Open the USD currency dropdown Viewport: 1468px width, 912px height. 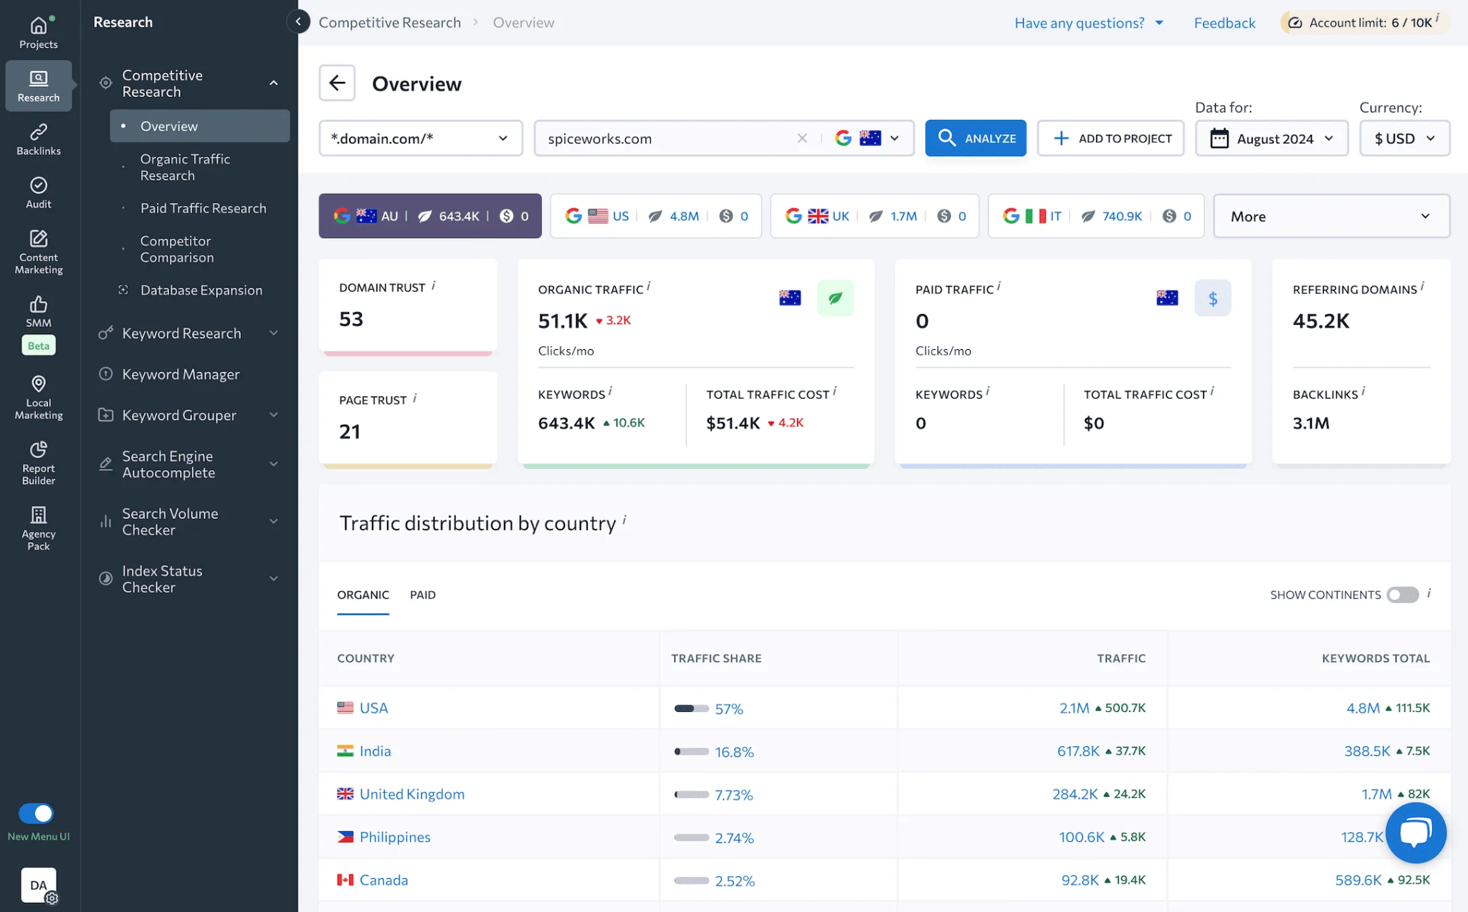click(1404, 138)
